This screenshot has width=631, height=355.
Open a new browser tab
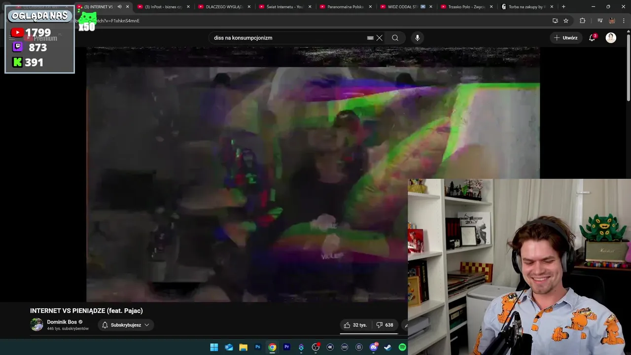[563, 7]
